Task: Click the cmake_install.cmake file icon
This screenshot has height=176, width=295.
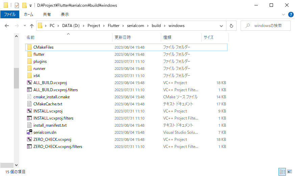Action: tap(29, 97)
